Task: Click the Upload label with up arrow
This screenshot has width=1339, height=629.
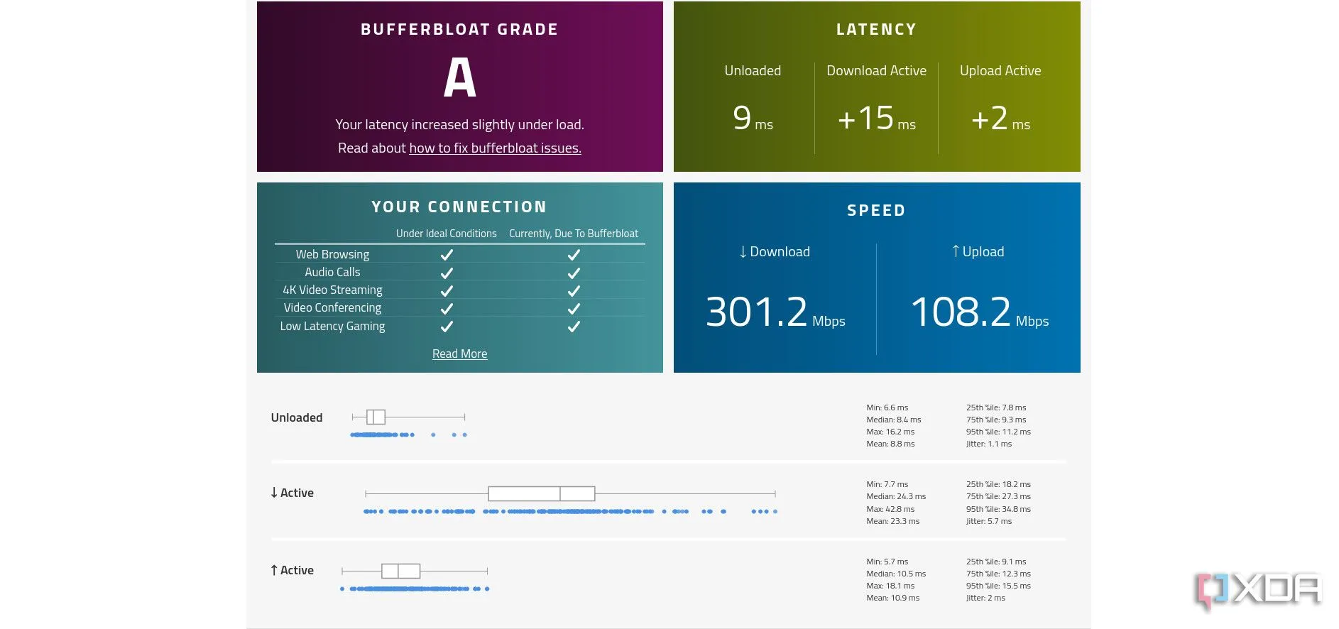Action: 978,251
